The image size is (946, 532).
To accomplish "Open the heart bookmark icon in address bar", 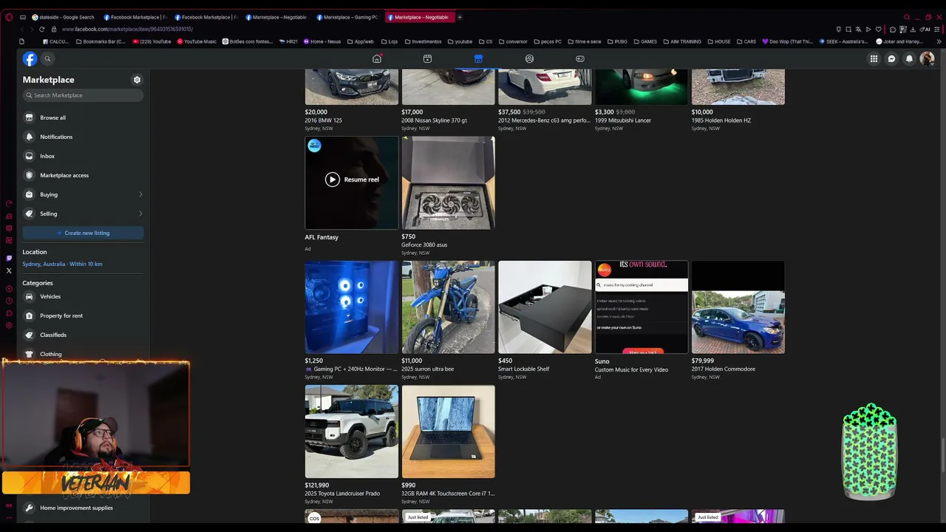I will coord(879,29).
